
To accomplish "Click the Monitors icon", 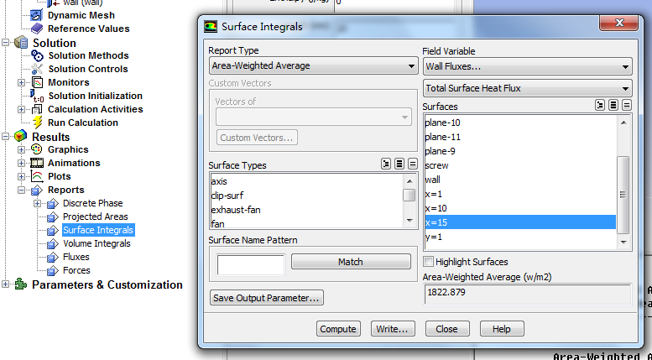I will coord(37,82).
